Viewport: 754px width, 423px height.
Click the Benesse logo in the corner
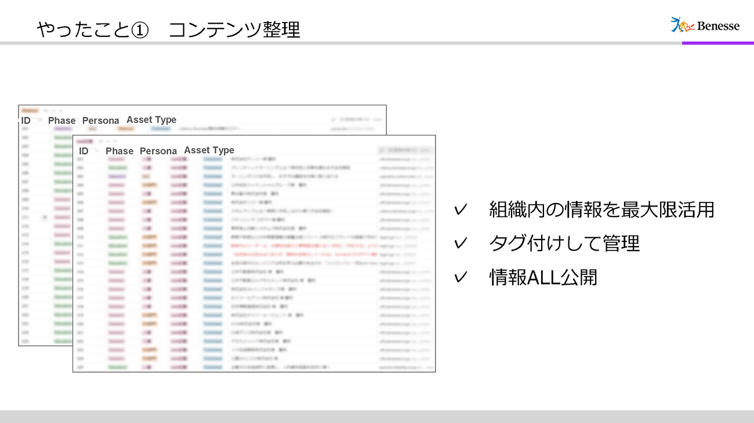tap(705, 25)
